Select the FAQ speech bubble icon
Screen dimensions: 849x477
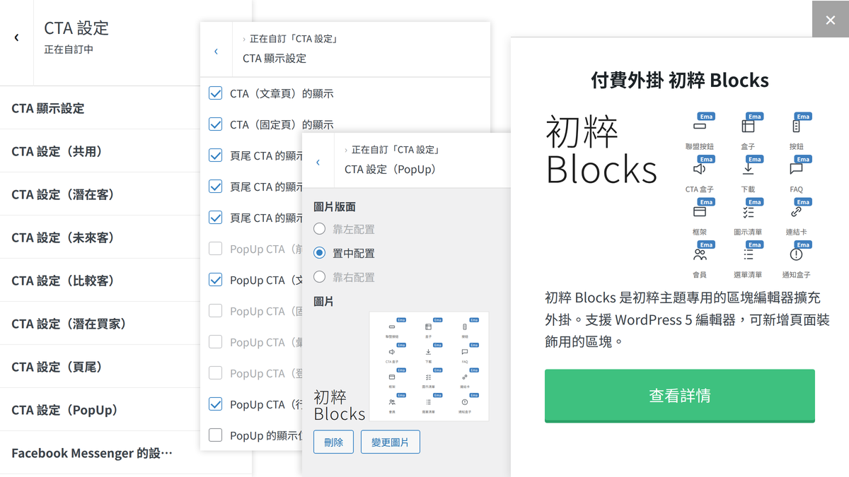pos(796,169)
